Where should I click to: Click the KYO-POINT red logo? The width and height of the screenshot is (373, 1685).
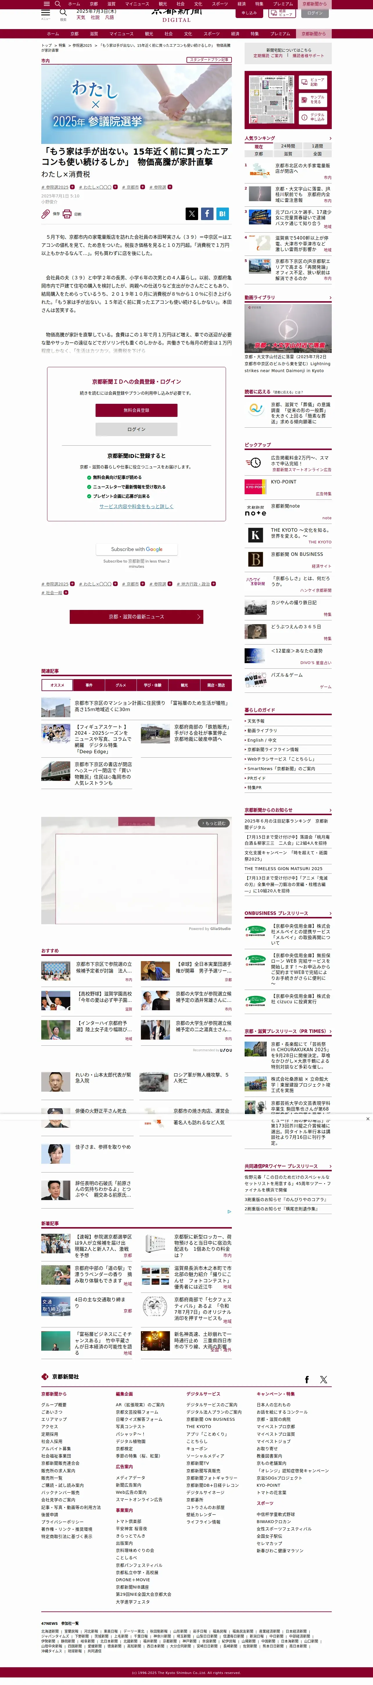point(255,487)
